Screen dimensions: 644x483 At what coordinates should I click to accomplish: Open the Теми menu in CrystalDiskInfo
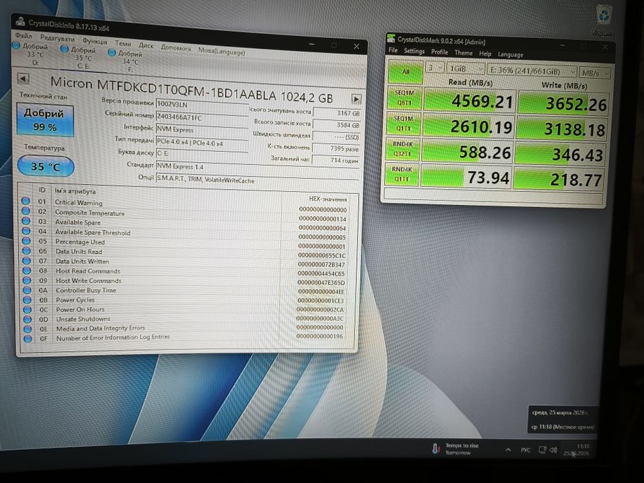[x=123, y=43]
